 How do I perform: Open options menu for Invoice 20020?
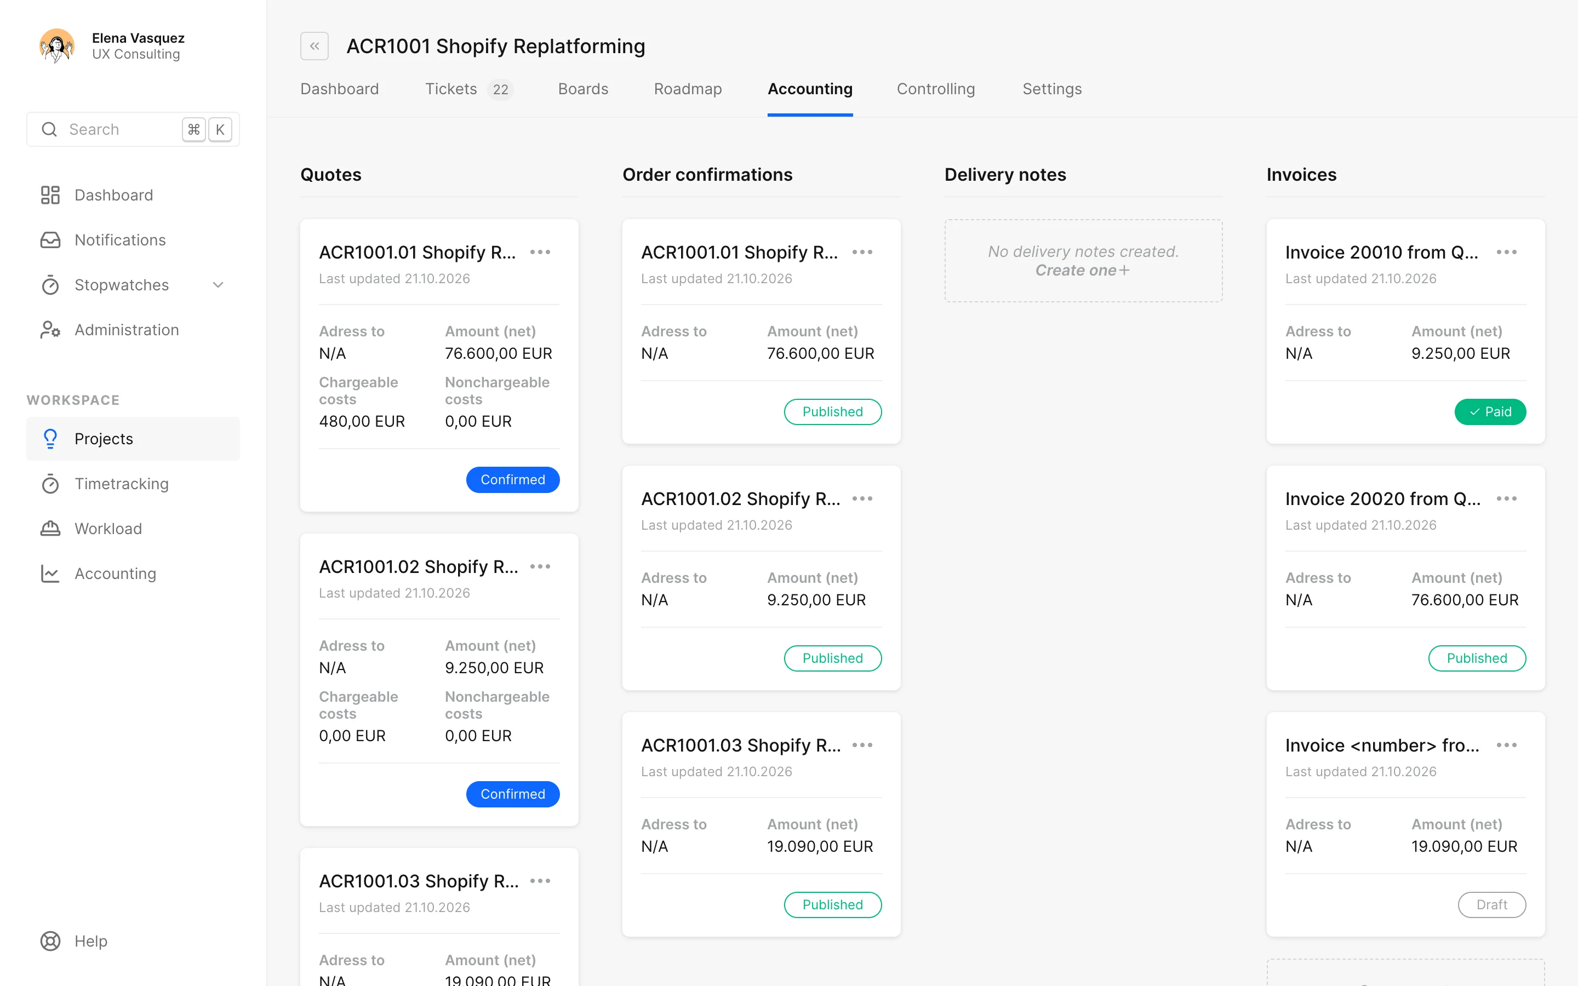click(1506, 499)
